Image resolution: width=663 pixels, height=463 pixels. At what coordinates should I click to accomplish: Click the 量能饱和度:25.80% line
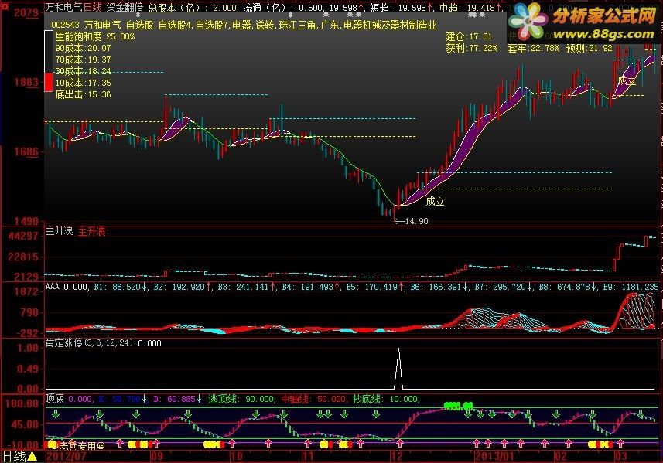pos(95,37)
